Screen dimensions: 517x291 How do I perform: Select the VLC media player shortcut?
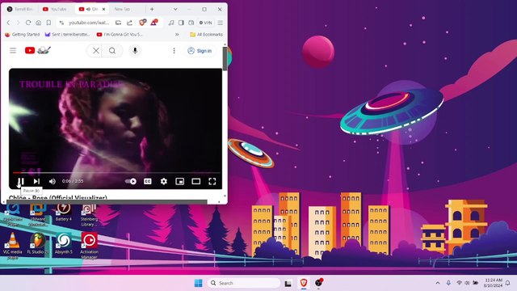[x=13, y=246]
